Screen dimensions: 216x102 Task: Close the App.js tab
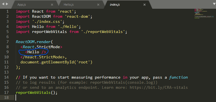[x=52, y=5]
